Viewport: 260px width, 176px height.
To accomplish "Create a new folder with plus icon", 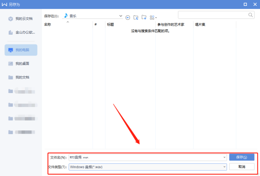I will point(144,17).
